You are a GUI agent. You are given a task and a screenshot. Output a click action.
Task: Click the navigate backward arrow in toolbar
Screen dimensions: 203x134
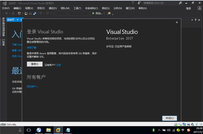click(6, 13)
